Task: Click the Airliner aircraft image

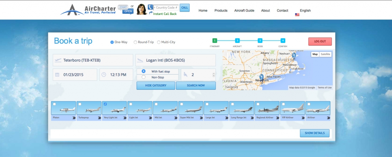Action: (x=318, y=108)
